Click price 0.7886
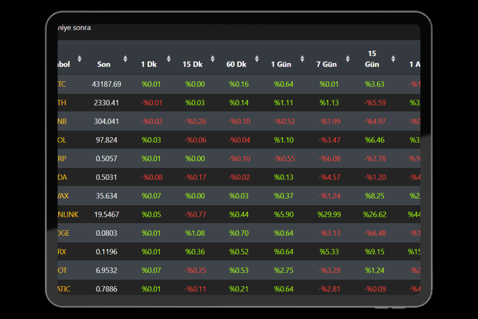Viewport: 478px width, 319px height. [106, 289]
